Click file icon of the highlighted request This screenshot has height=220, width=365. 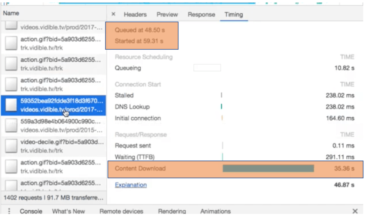(x=11, y=105)
